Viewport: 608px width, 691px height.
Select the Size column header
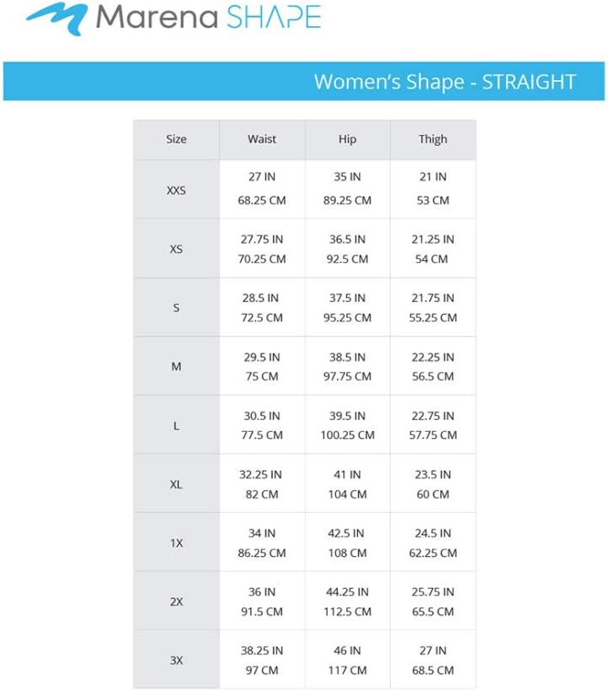176,139
